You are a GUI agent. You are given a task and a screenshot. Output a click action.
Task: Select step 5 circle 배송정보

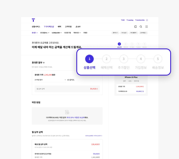pyautogui.click(x=158, y=59)
